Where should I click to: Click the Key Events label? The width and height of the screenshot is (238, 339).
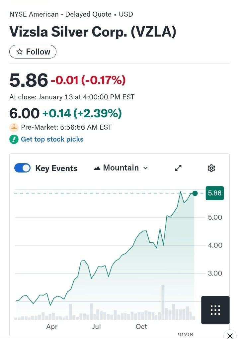tap(56, 169)
